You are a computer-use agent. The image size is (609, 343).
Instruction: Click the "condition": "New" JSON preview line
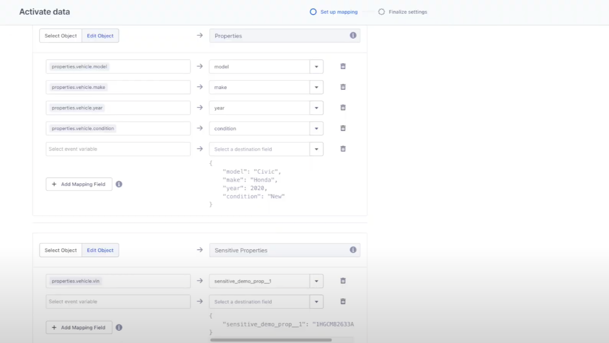pos(253,196)
